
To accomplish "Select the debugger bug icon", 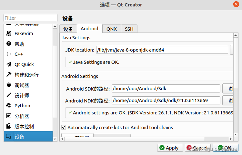I will click(x=9, y=85).
